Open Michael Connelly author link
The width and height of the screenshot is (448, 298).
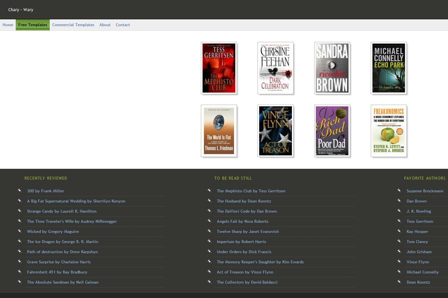click(x=423, y=272)
